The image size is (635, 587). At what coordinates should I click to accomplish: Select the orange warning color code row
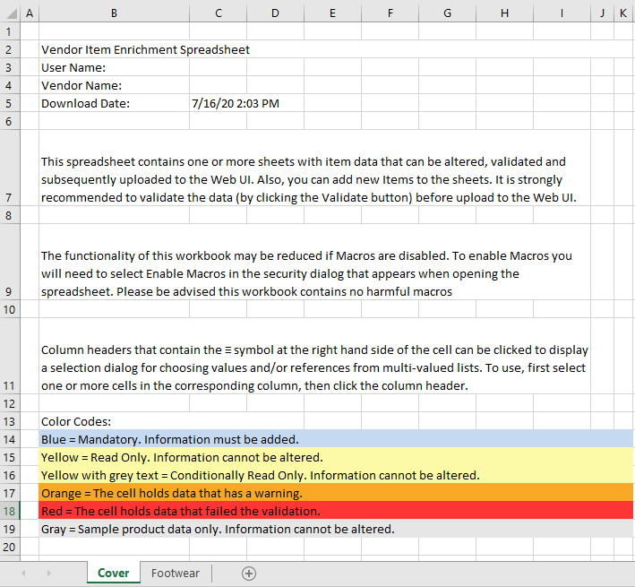(336, 493)
